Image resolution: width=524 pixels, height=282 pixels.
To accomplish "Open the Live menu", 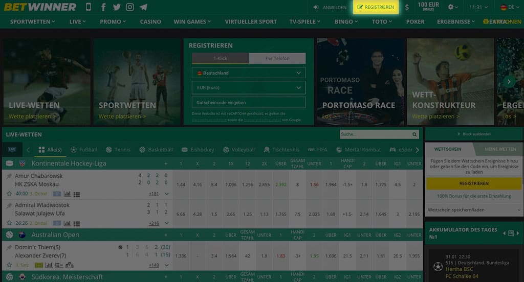I will pyautogui.click(x=78, y=21).
